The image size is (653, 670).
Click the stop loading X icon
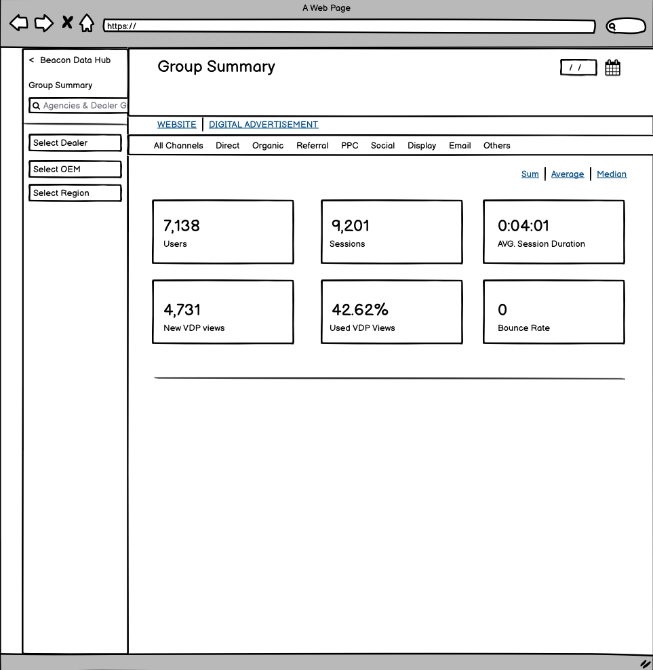coord(67,22)
